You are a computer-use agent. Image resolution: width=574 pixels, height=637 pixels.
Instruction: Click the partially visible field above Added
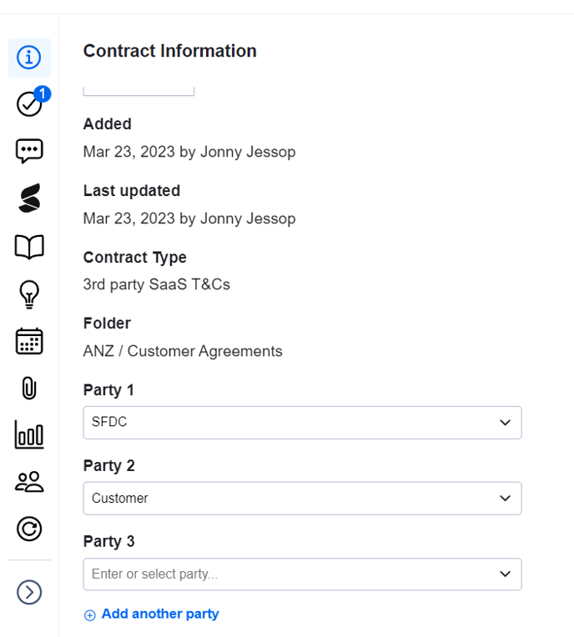[x=138, y=90]
